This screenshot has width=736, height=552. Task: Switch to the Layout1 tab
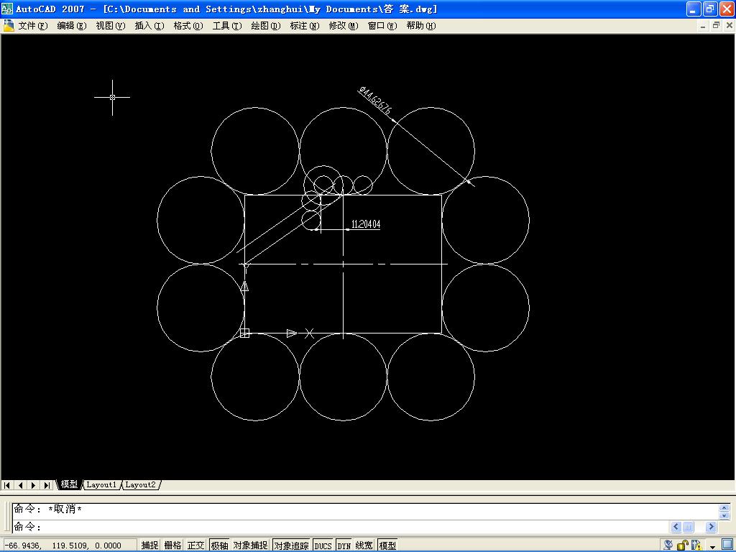[x=101, y=484]
